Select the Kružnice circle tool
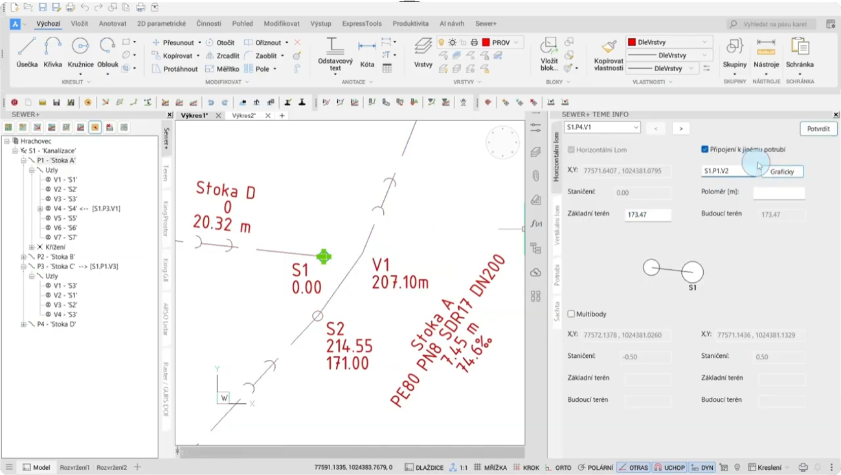 click(80, 52)
